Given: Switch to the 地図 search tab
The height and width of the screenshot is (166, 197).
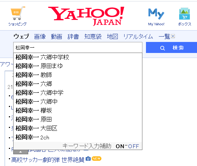Looking at the screenshot, I should [x=112, y=37].
